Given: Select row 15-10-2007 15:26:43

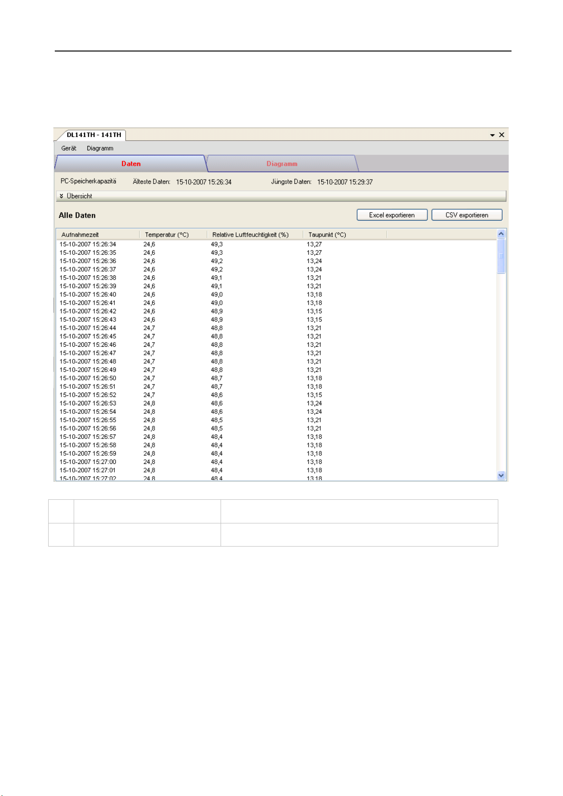Looking at the screenshot, I should [x=276, y=320].
